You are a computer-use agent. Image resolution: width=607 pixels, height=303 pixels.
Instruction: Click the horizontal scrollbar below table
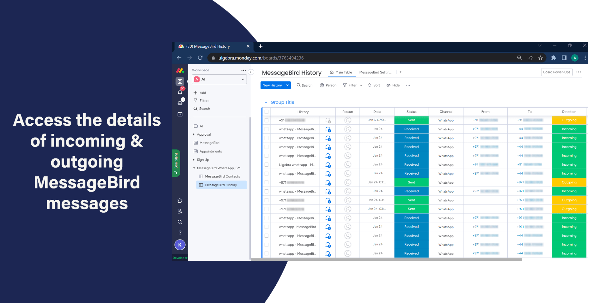386,259
